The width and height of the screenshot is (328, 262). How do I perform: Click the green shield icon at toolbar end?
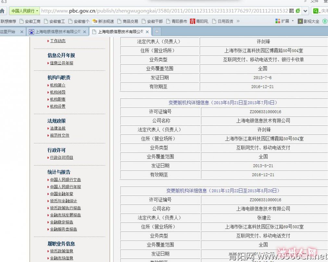click(325, 21)
